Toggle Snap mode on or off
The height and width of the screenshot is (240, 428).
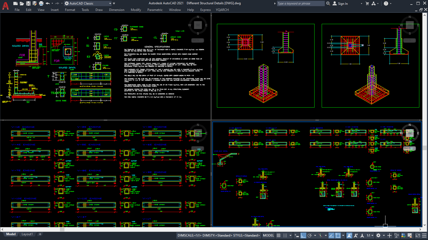pyautogui.click(x=285, y=235)
